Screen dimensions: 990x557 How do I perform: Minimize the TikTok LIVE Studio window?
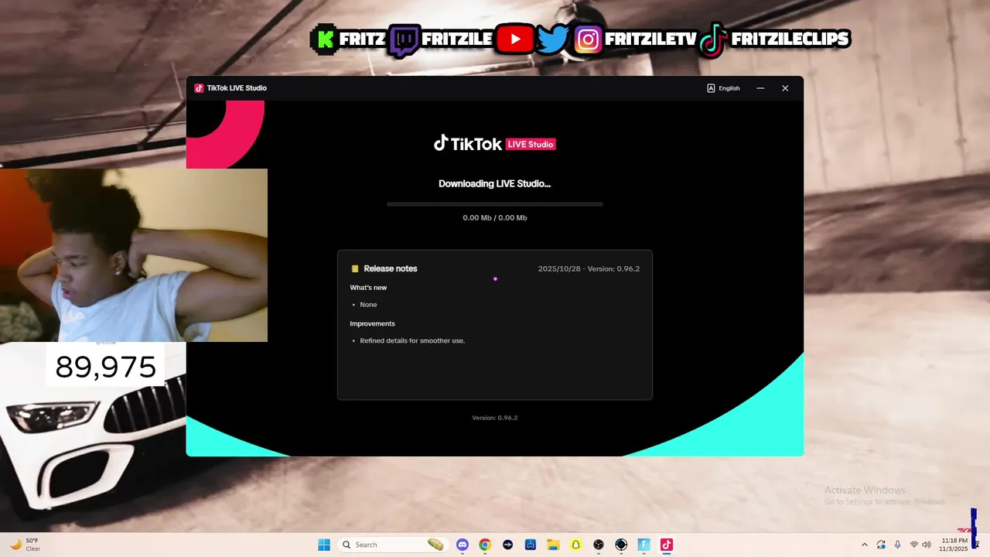point(760,88)
